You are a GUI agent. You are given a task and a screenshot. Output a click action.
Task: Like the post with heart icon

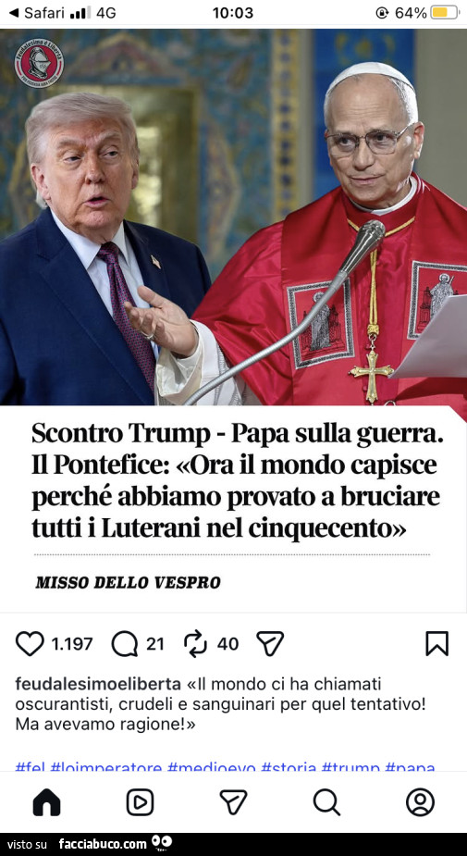click(x=30, y=644)
